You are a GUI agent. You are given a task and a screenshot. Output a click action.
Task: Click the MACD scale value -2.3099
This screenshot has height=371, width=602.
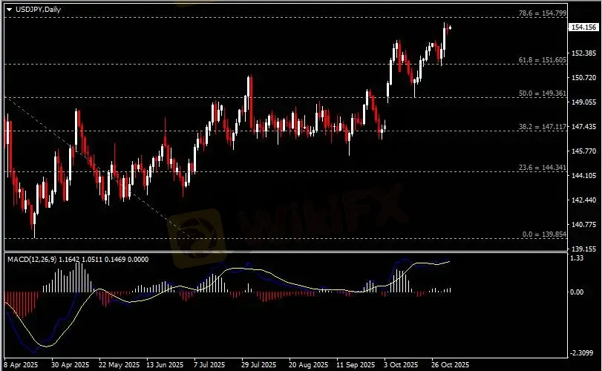[582, 353]
